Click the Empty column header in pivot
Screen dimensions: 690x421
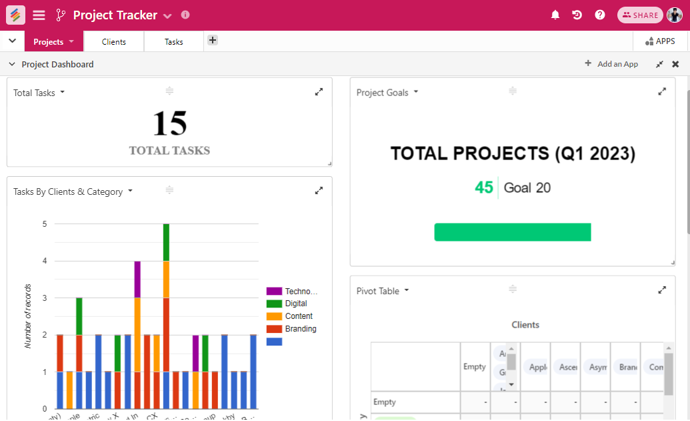(x=475, y=366)
